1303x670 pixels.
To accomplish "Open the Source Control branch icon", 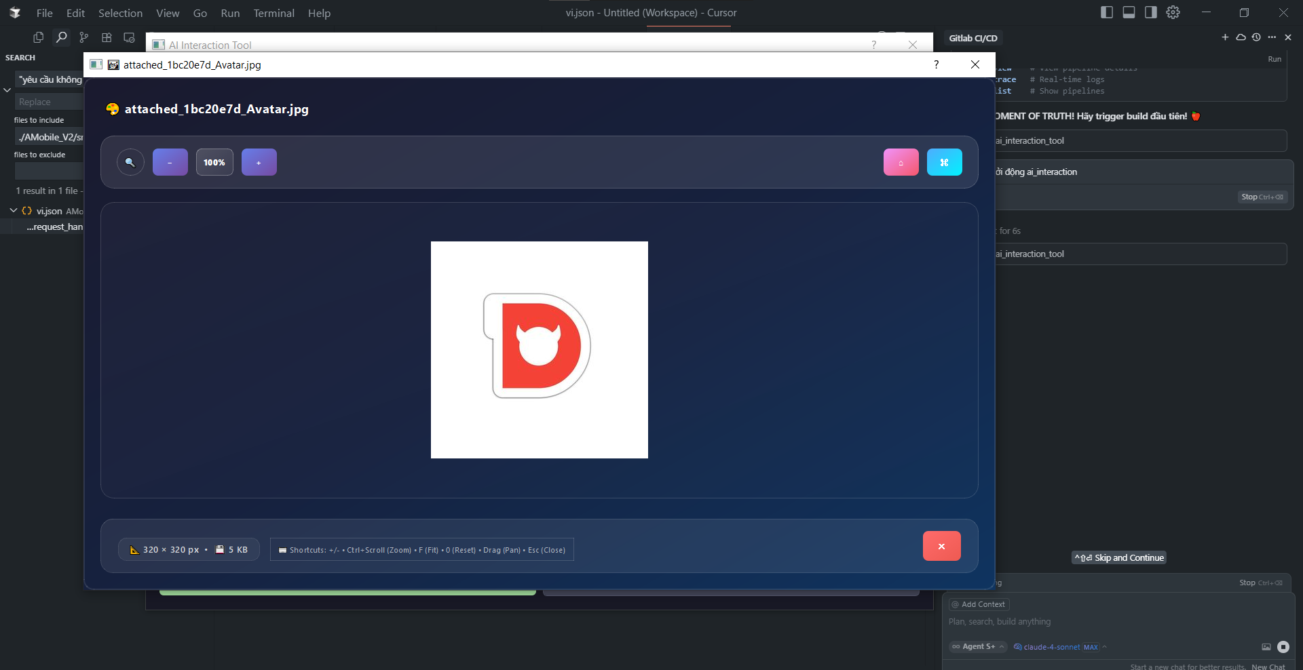I will point(83,37).
